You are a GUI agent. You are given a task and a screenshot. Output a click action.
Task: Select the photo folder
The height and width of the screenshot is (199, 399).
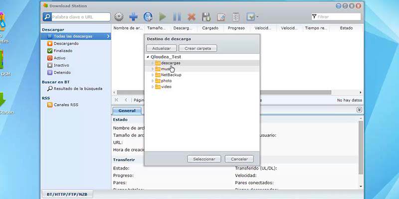(166, 81)
